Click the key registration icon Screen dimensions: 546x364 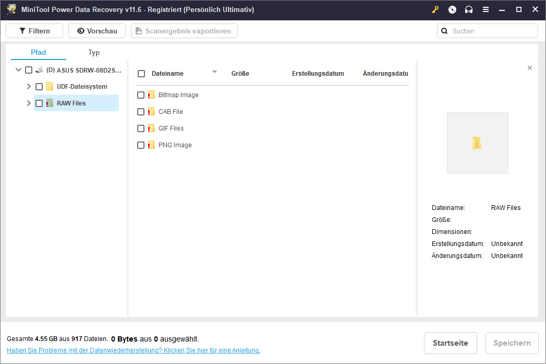point(435,10)
